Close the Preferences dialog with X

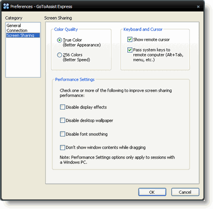coord(198,7)
